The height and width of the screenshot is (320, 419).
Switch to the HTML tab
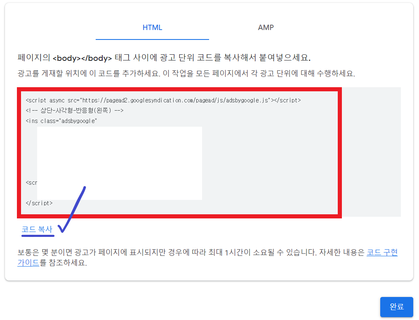tap(152, 28)
